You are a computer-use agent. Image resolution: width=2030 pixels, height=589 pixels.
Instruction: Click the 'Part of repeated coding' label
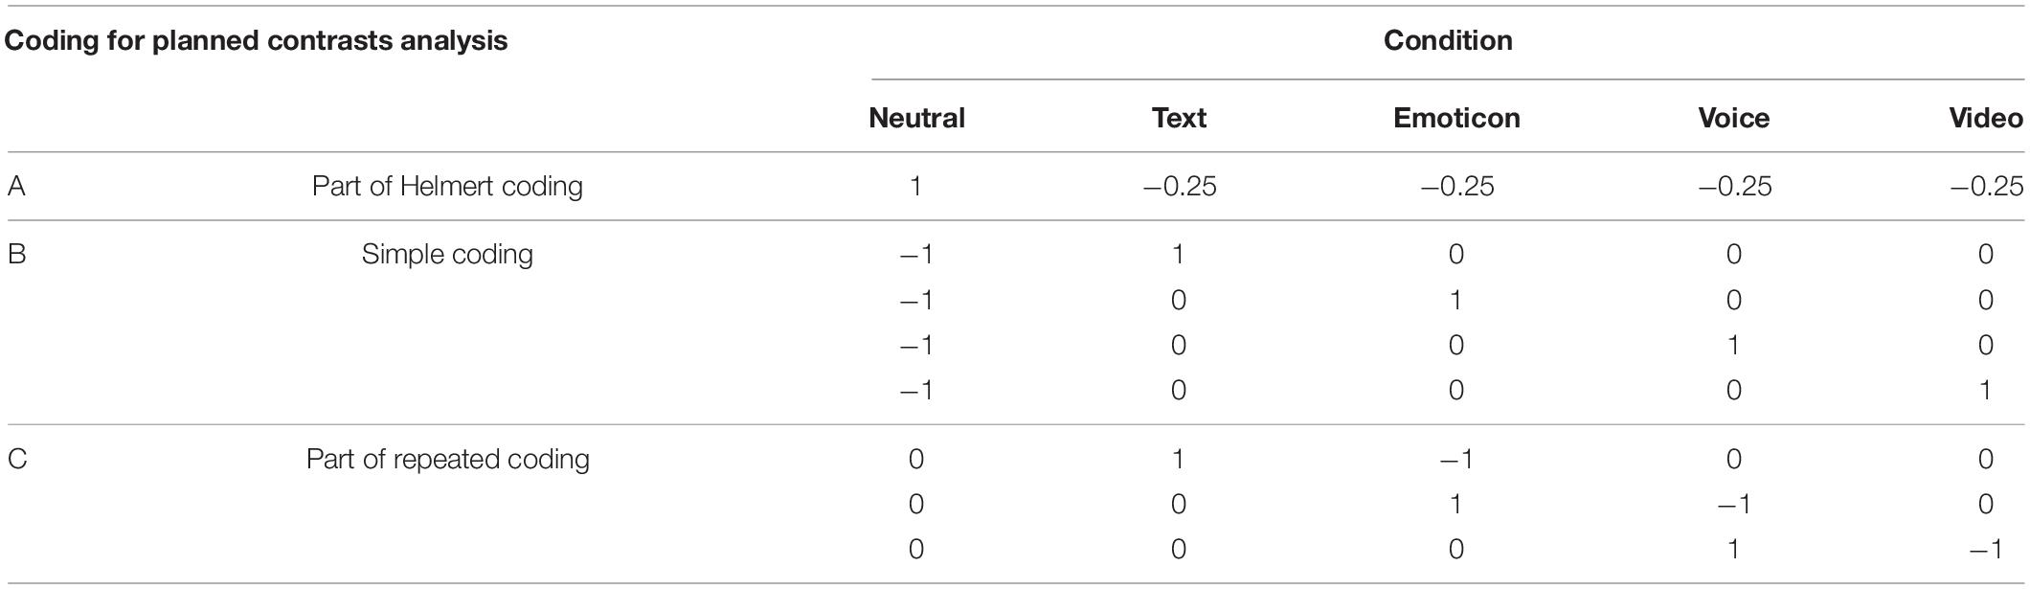coord(447,460)
